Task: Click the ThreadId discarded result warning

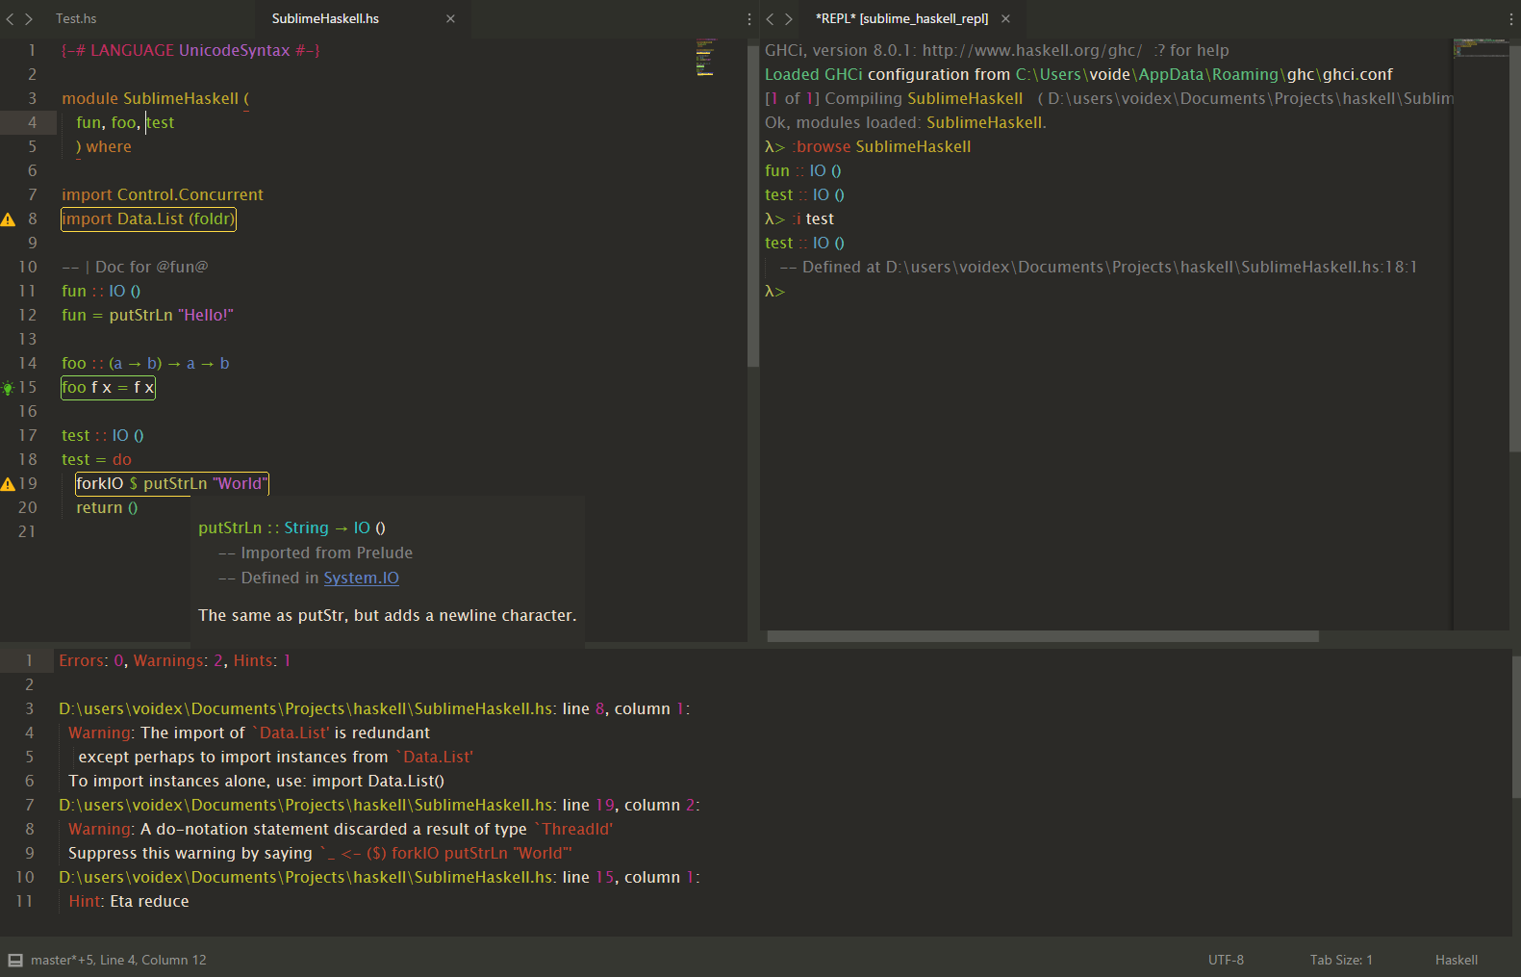Action: pos(341,829)
